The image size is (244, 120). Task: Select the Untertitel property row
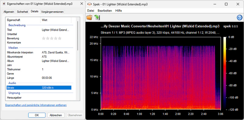[39, 34]
